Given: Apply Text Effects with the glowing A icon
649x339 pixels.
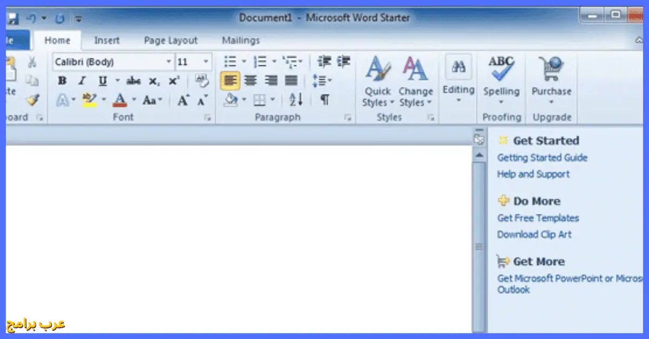Looking at the screenshot, I should (63, 100).
